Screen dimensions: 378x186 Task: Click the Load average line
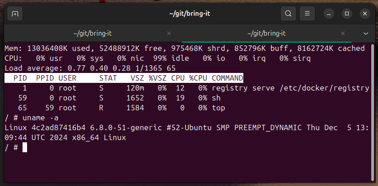90,68
